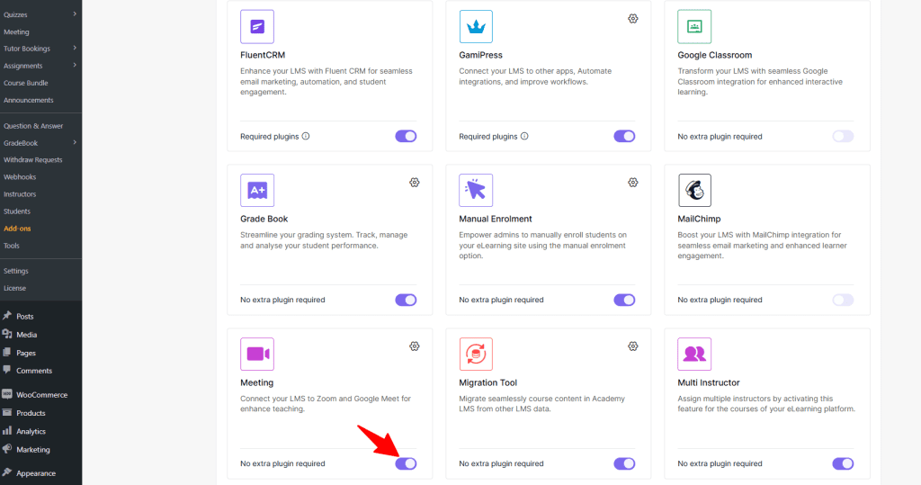This screenshot has height=485, width=921.
Task: Expand the Tutor Bookings submenu arrow
Action: (x=75, y=49)
